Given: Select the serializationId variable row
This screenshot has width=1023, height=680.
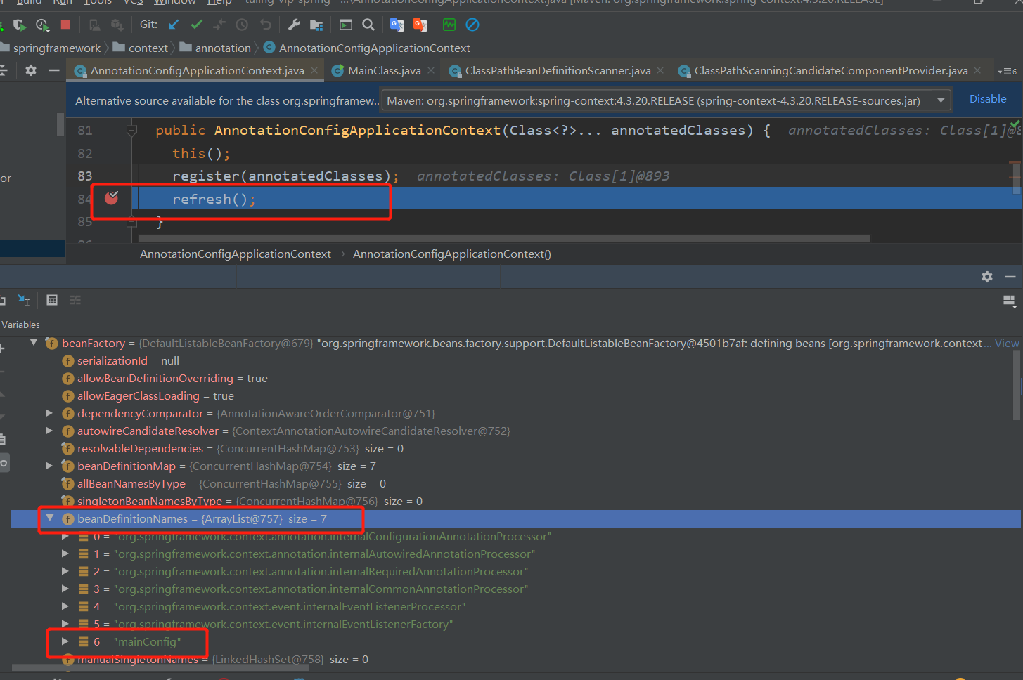Looking at the screenshot, I should pos(516,360).
